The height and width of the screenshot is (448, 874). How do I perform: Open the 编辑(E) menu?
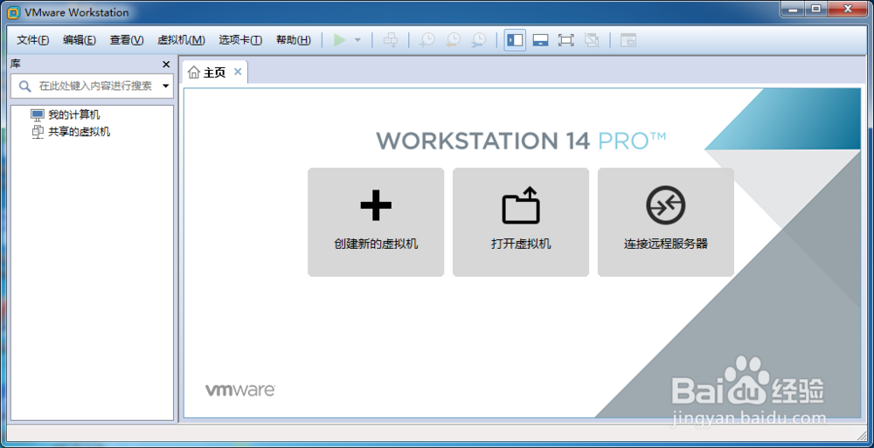click(x=80, y=40)
